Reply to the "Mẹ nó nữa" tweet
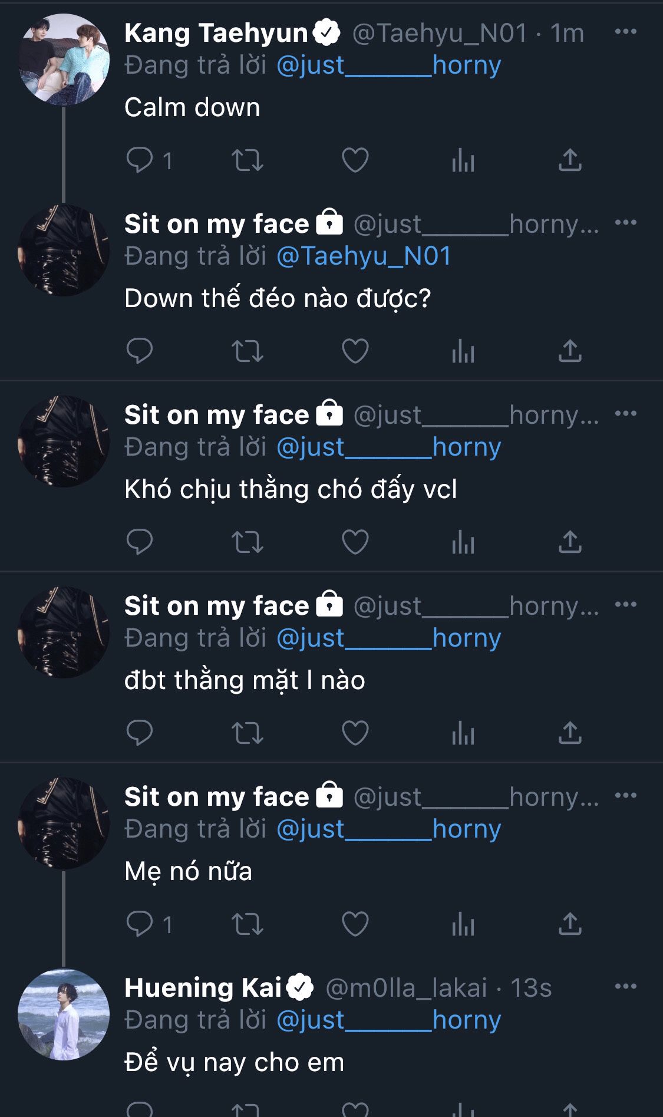The image size is (663, 1117). [140, 924]
